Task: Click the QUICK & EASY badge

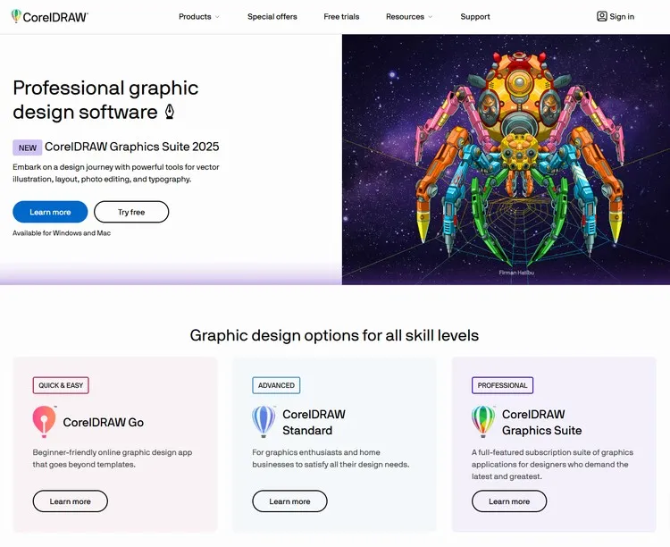Action: pyautogui.click(x=61, y=385)
